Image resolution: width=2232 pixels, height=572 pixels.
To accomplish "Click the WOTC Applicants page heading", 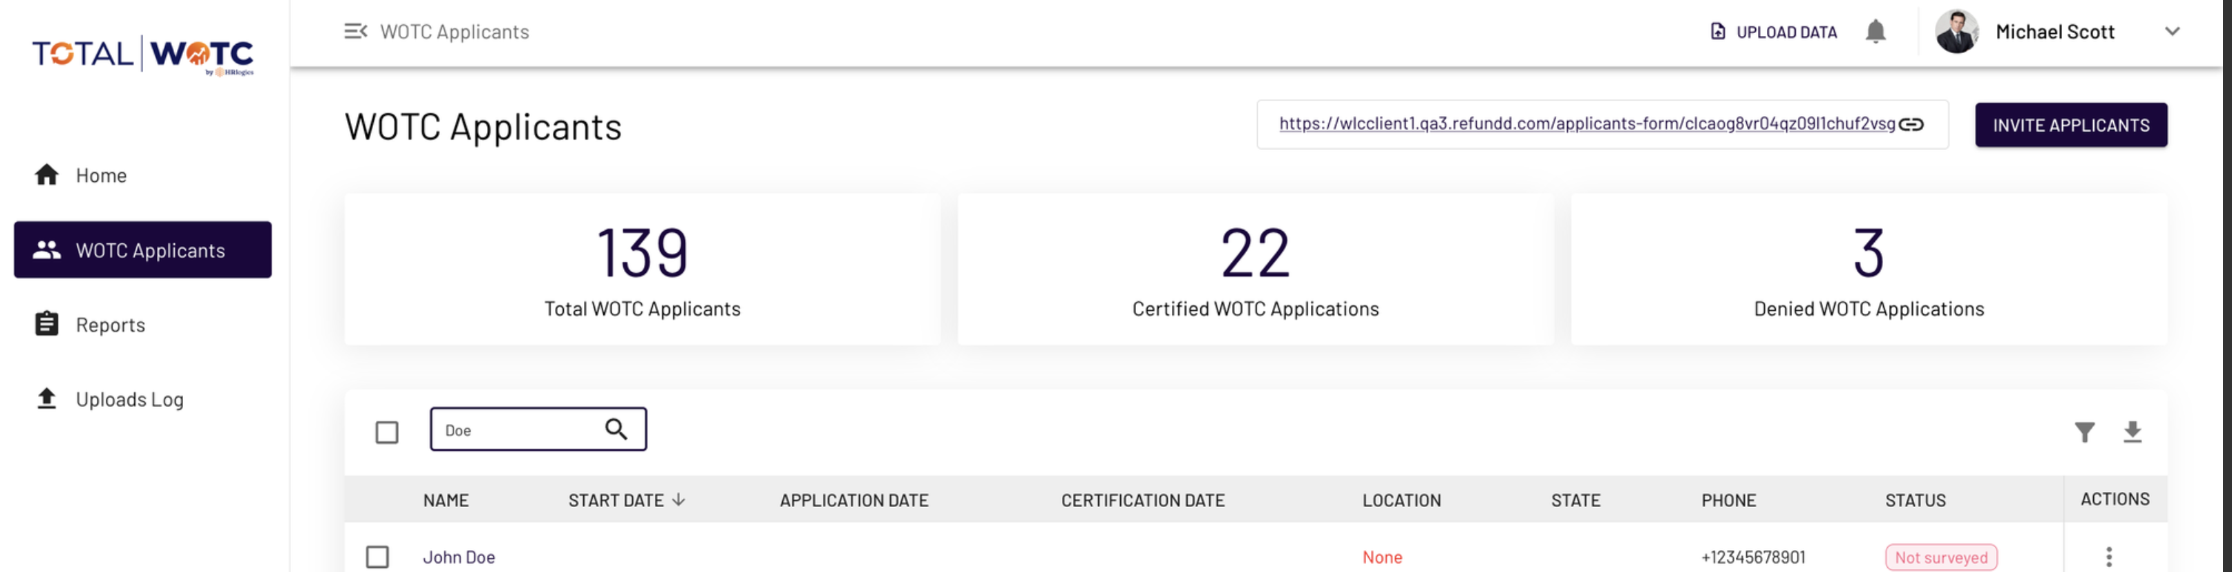I will [482, 126].
